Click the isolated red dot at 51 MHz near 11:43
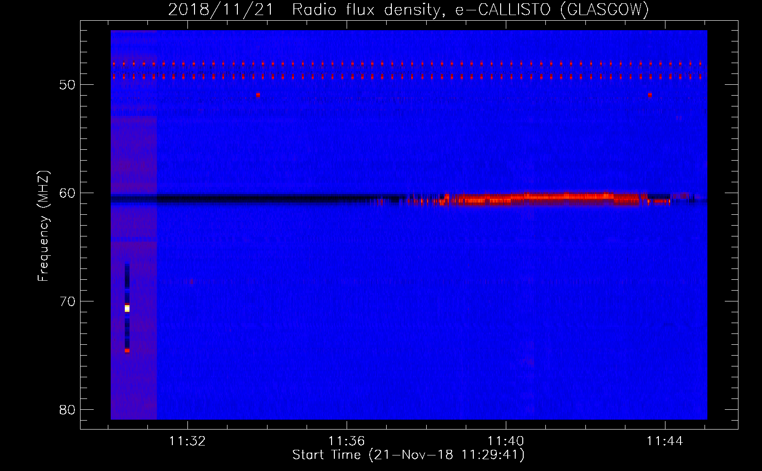 pos(650,95)
